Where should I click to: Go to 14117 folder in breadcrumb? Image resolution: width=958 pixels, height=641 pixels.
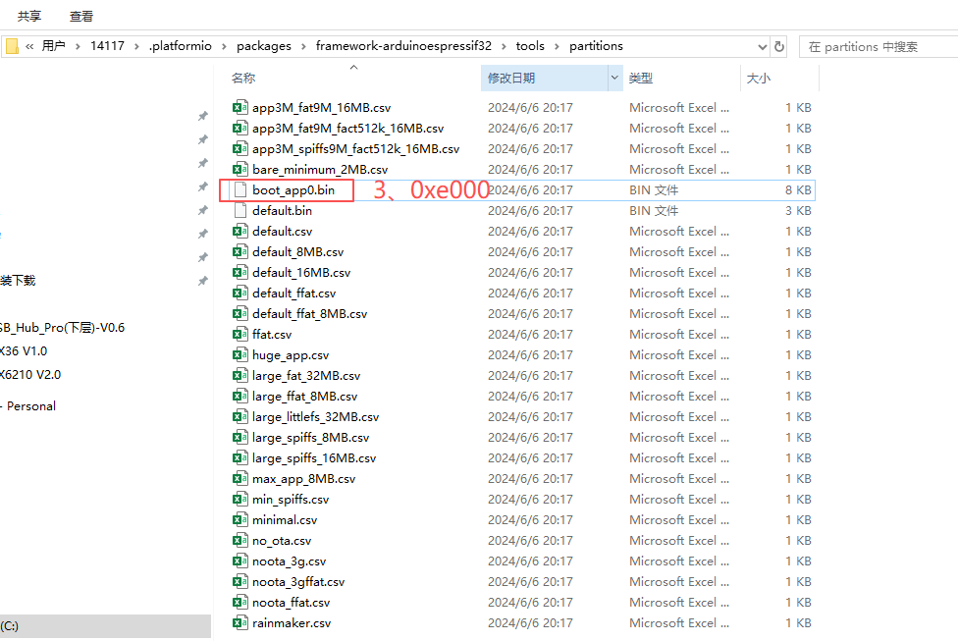tap(107, 46)
